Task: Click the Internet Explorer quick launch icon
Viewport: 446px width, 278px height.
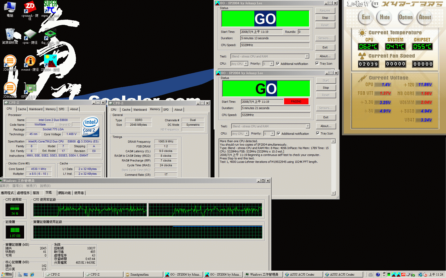Action: click(x=32, y=275)
